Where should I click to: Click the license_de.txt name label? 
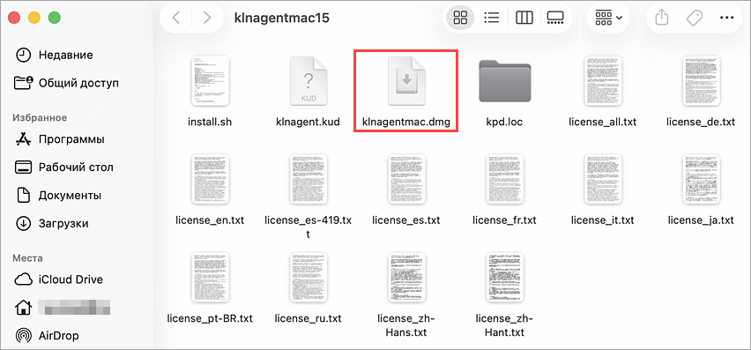700,122
